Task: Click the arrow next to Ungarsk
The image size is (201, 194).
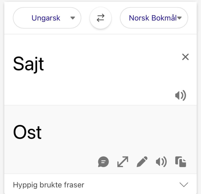Action: [72, 18]
